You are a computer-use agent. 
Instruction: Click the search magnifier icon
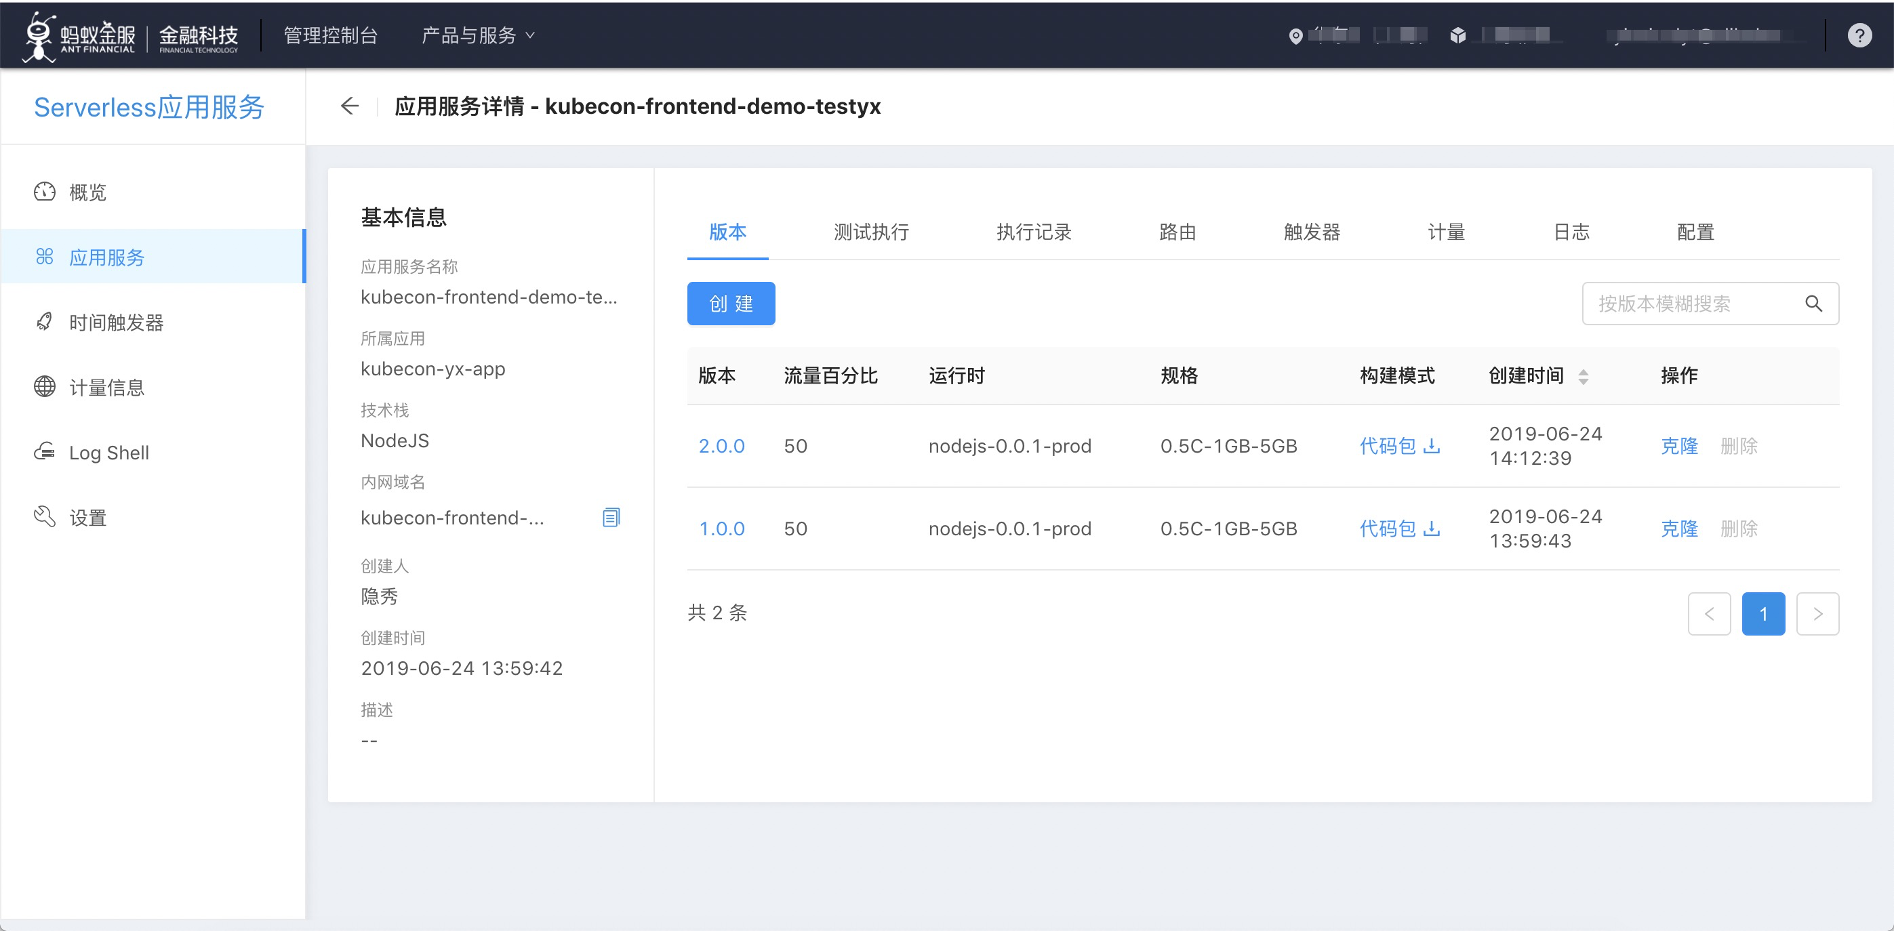[1813, 304]
